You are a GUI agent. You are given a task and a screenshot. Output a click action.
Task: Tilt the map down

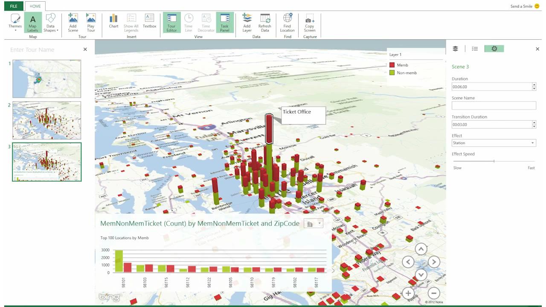(x=421, y=275)
